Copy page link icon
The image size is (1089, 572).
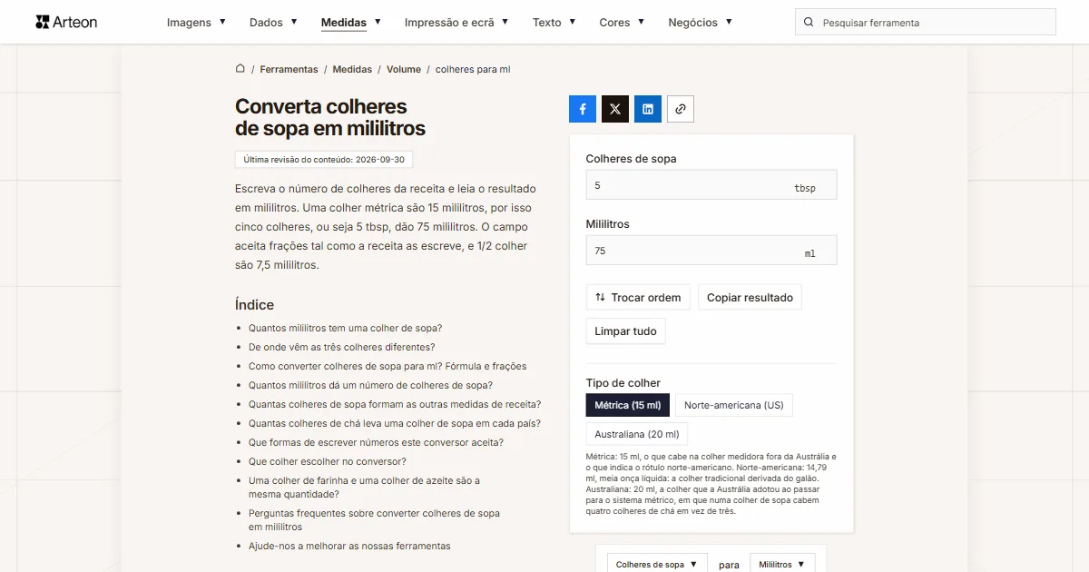(681, 109)
